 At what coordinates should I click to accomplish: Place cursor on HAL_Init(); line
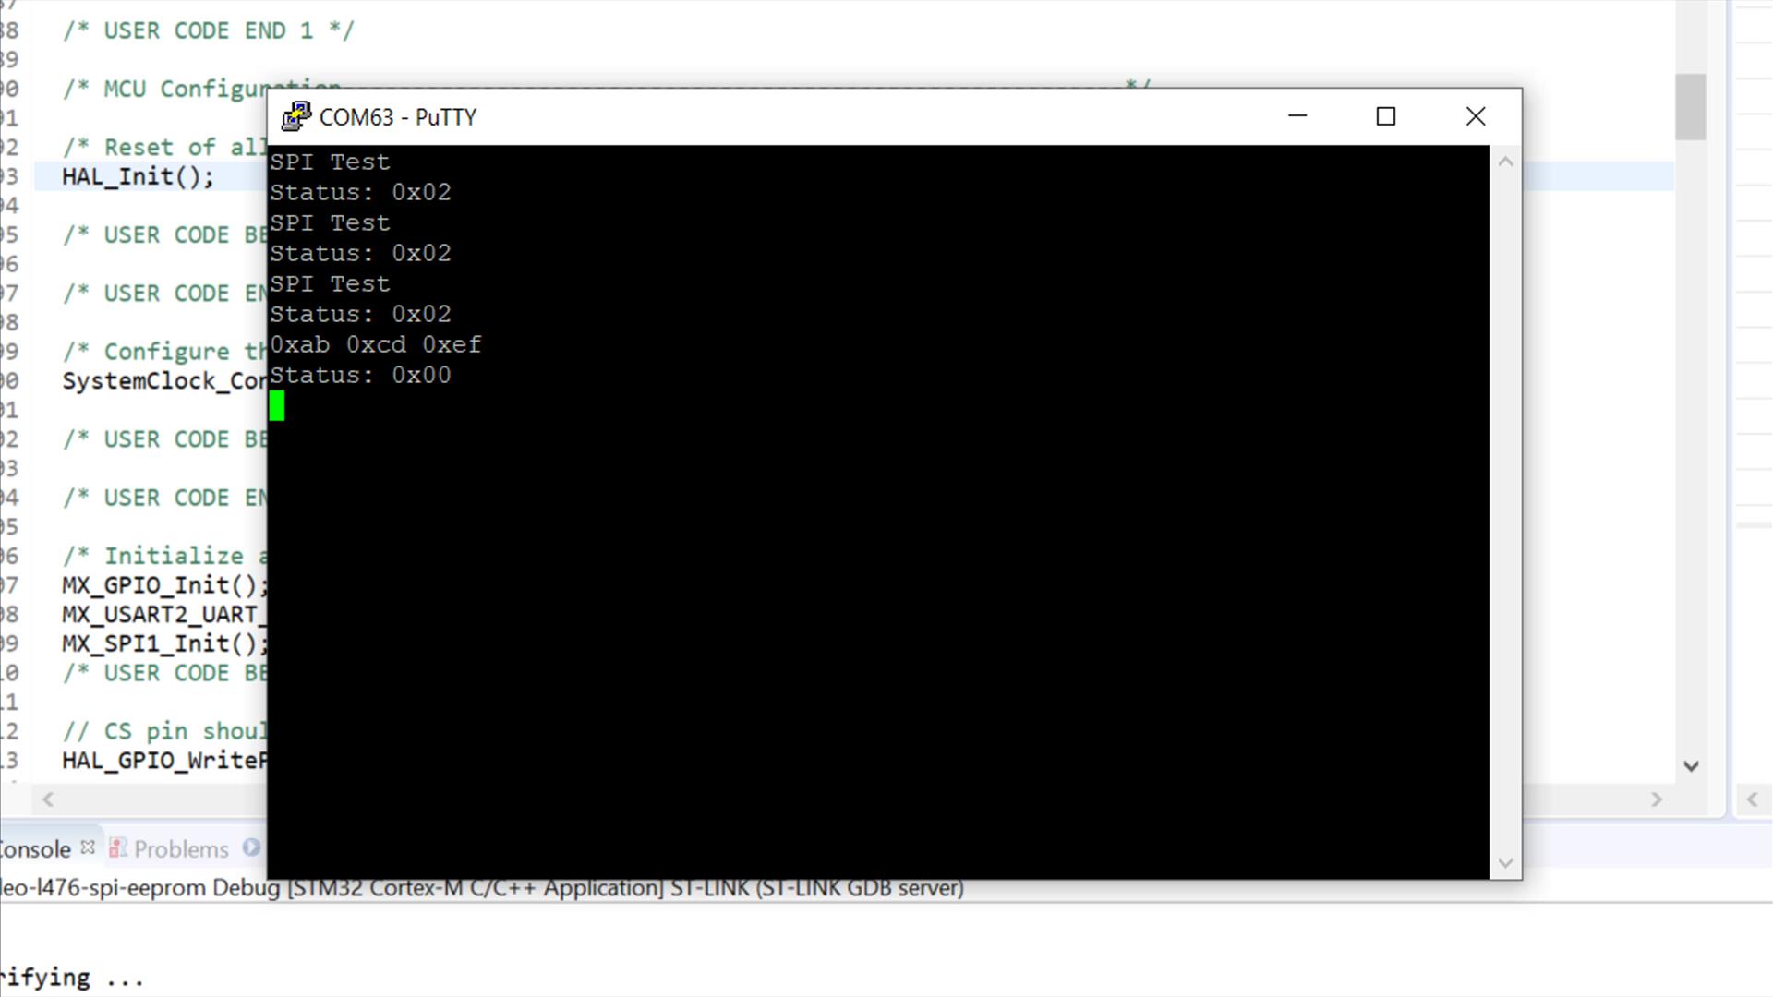tap(139, 176)
